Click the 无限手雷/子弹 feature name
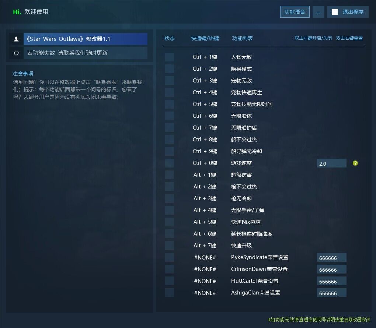376x328 pixels. click(247, 210)
